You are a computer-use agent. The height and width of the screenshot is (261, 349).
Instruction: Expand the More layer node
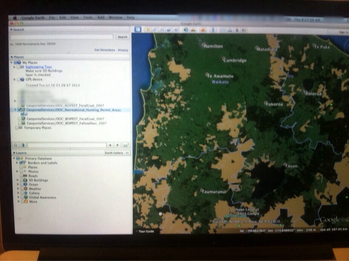pos(18,201)
